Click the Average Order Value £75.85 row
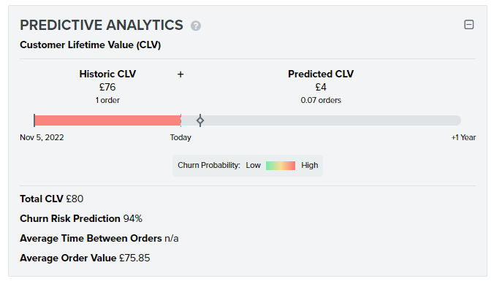The width and height of the screenshot is (494, 284). [x=85, y=258]
